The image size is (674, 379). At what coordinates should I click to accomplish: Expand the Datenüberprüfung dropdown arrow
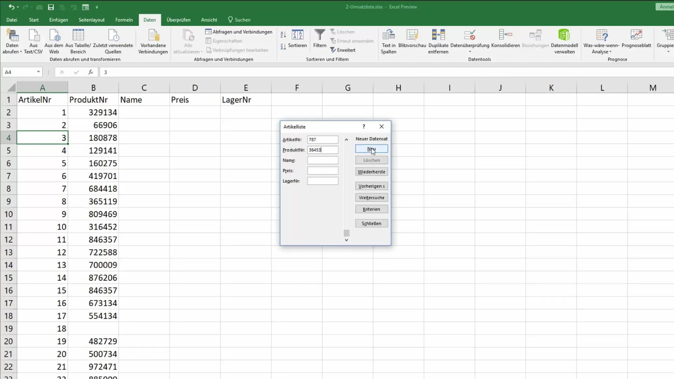click(470, 52)
